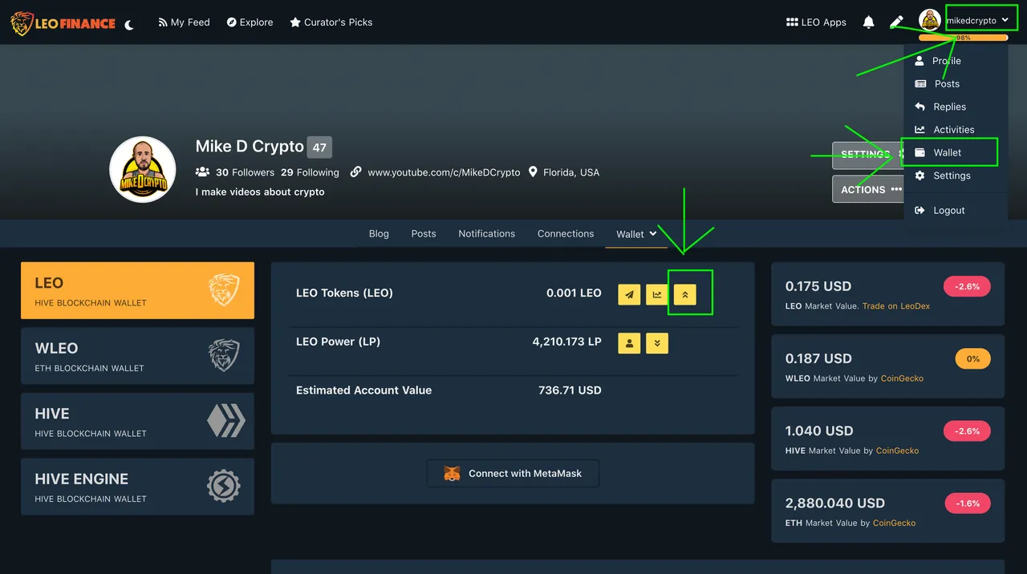This screenshot has height=574, width=1027.
Task: Open CoinGecko link for WLEO
Action: pos(902,378)
